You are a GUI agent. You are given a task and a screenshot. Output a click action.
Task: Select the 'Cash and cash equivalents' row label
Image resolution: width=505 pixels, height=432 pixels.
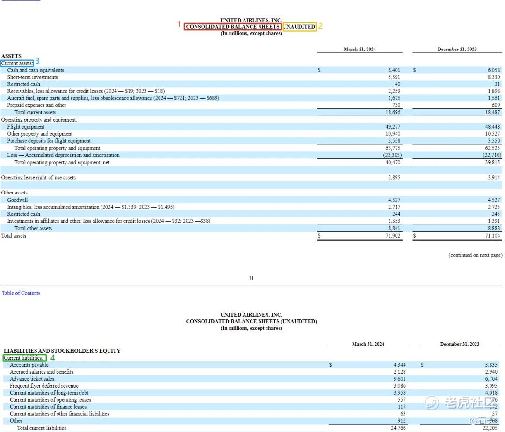pyautogui.click(x=36, y=70)
